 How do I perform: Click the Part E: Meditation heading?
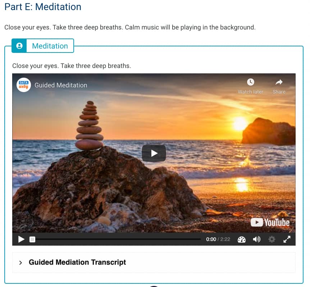click(43, 7)
